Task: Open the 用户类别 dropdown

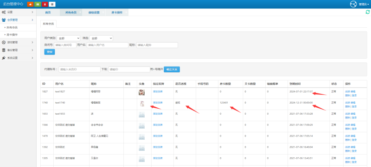Action: (68, 38)
